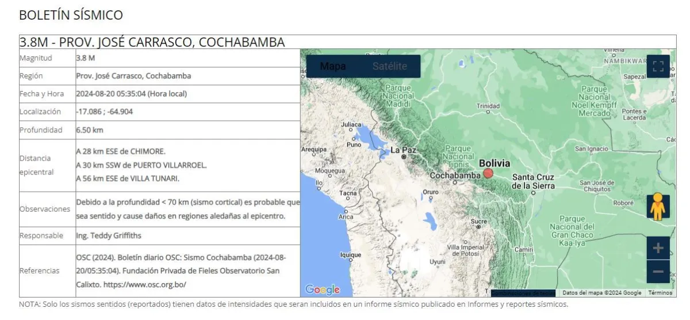Click the Street View pegman icon
Screen dimensions: 690x320
coord(658,207)
